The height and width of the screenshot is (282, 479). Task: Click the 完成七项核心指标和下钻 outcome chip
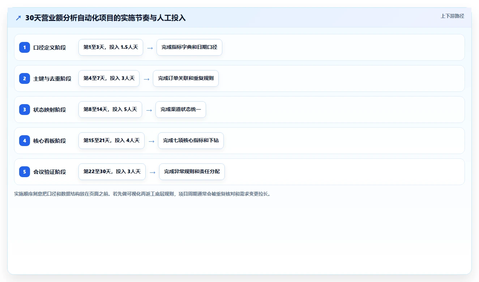(191, 141)
